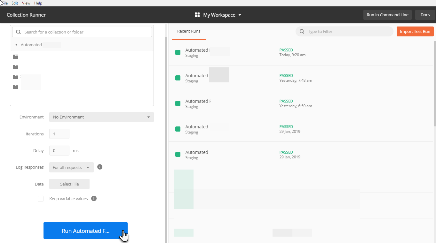Enable the Keep variable values checkbox

pos(41,198)
